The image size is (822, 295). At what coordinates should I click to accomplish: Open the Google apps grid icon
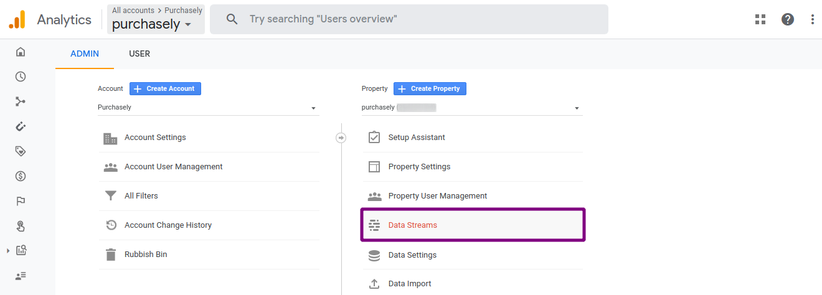coord(760,19)
